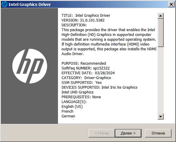Click the French language entry
Image resolution: width=176 pixels, height=142 pixels.
tap(67, 111)
